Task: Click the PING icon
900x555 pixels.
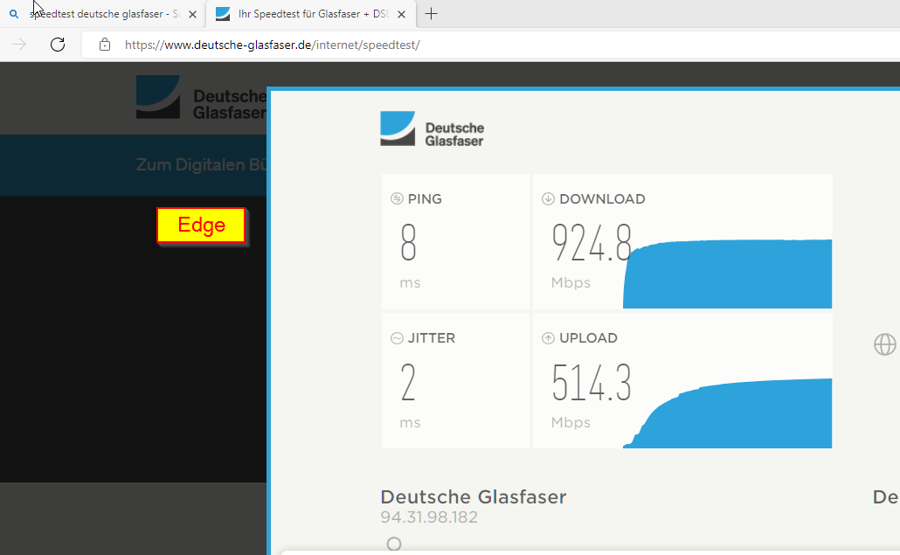Action: [x=397, y=198]
